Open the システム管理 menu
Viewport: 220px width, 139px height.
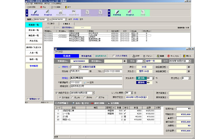(56, 4)
